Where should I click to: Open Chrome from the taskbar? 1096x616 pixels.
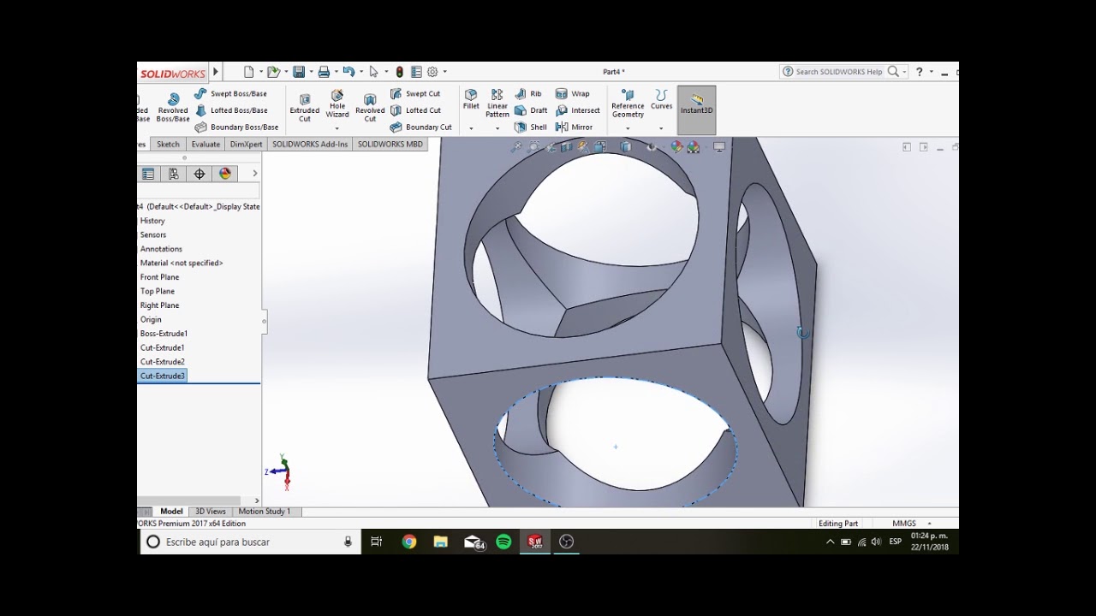409,542
